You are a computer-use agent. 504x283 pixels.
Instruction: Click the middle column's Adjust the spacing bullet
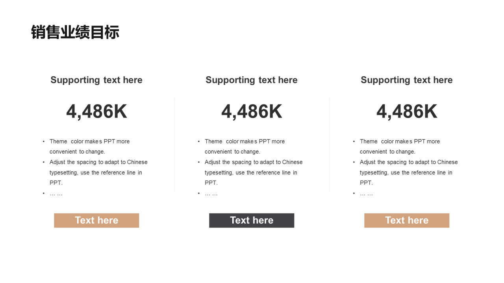click(x=254, y=172)
